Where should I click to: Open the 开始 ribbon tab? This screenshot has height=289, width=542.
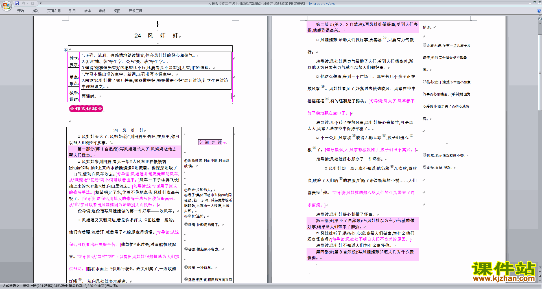(x=21, y=11)
